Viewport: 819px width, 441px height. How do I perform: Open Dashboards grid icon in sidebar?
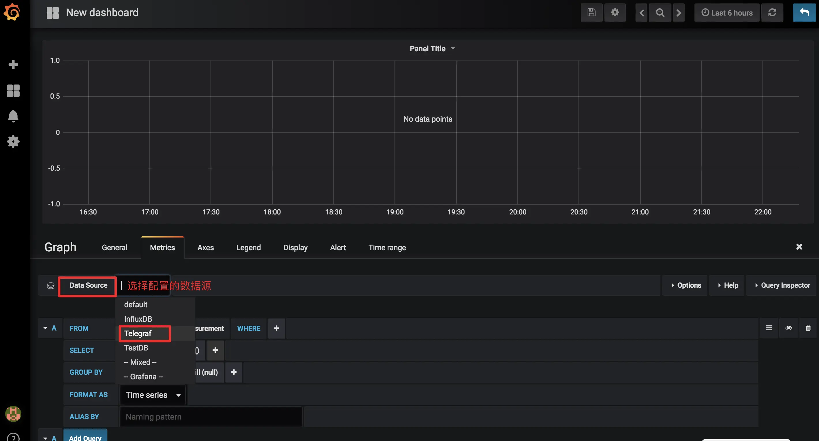[13, 91]
